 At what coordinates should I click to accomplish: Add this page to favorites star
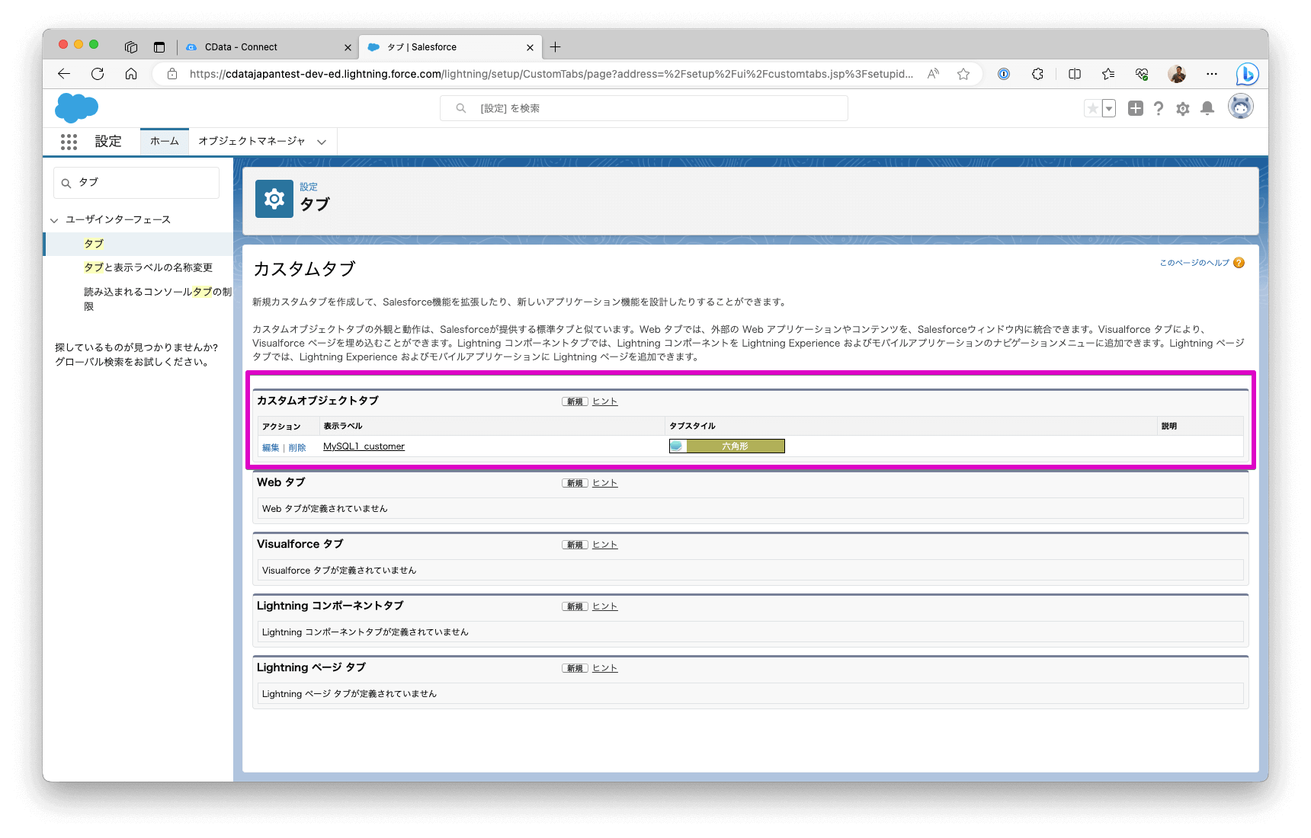pyautogui.click(x=963, y=74)
